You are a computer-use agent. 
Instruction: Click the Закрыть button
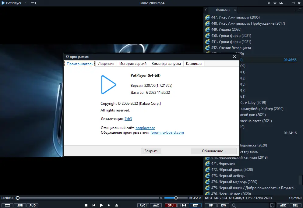tap(151, 151)
